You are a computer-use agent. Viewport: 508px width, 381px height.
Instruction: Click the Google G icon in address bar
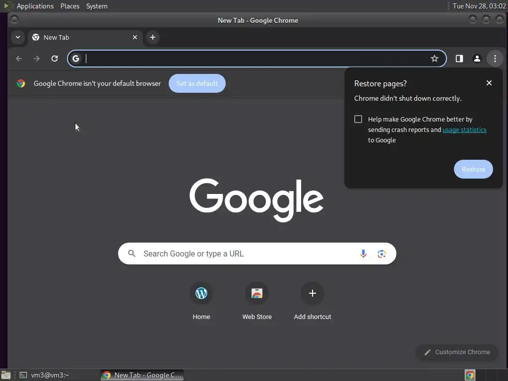pos(76,59)
